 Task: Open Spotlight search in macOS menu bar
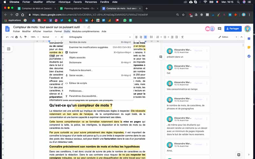click(x=238, y=2)
